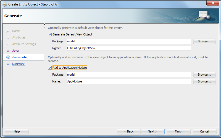This screenshot has width=221, height=138.
Task: Click the application module Package field
Action: pyautogui.click(x=129, y=74)
